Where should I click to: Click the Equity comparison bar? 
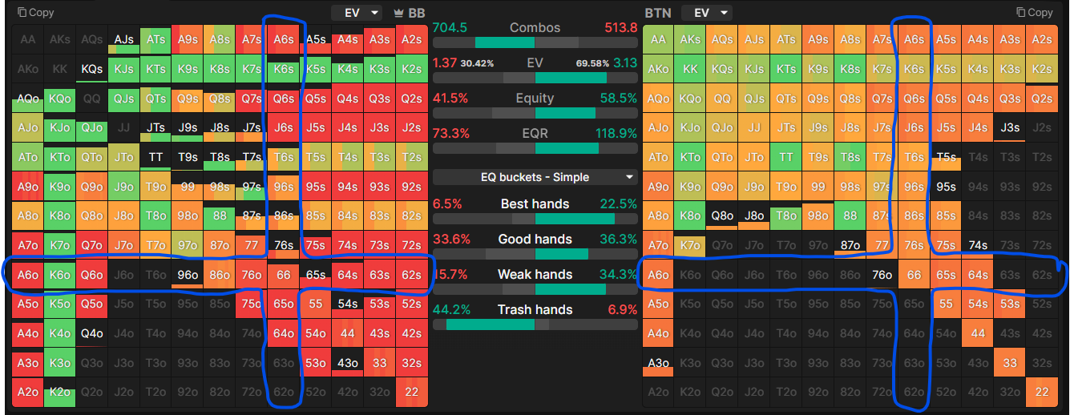[535, 113]
